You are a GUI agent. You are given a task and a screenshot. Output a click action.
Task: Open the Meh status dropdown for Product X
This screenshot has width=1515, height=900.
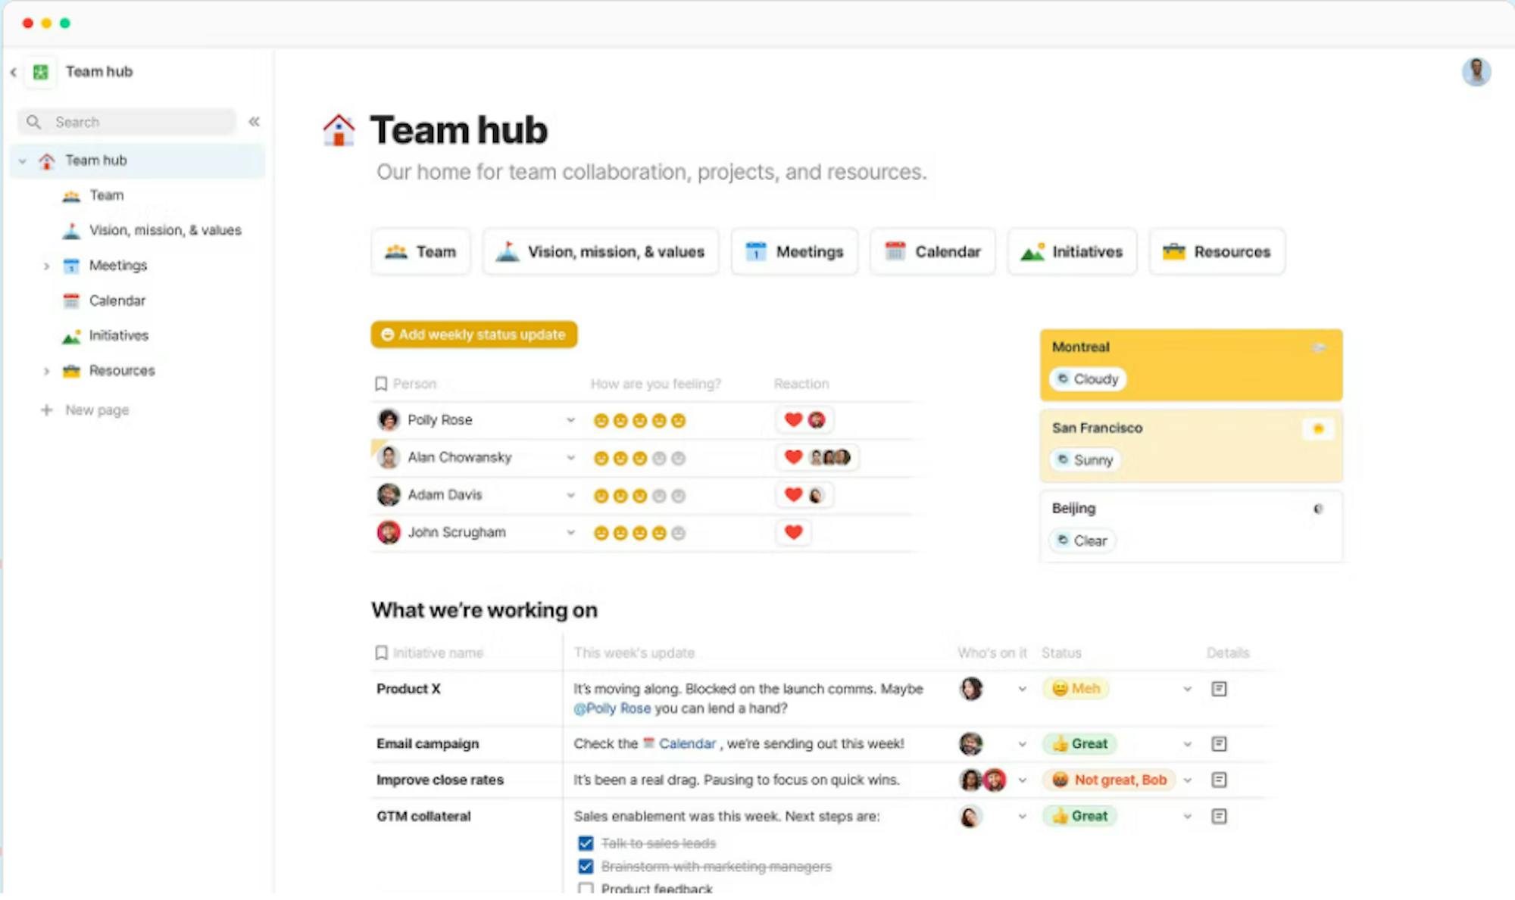click(1187, 689)
